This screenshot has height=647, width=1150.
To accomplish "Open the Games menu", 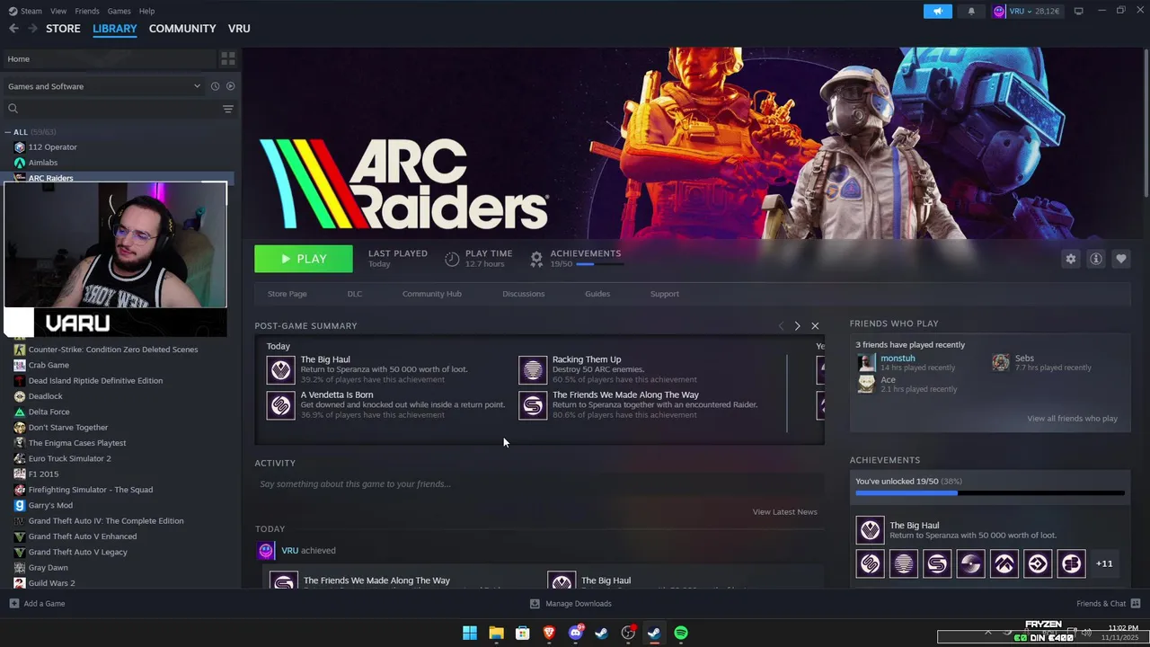I will tap(119, 11).
